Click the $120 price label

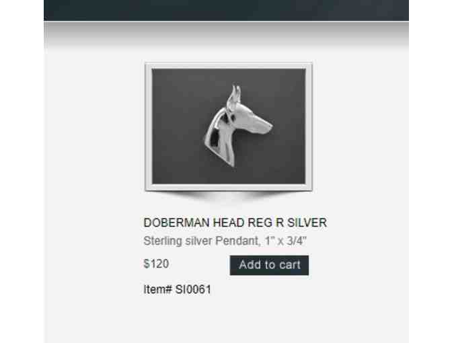pyautogui.click(x=156, y=264)
